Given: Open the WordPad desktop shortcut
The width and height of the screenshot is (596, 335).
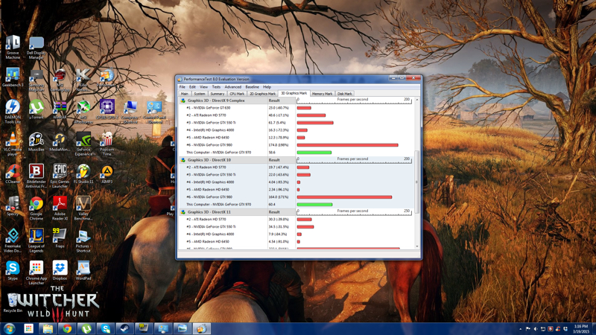Looking at the screenshot, I should coord(83,270).
